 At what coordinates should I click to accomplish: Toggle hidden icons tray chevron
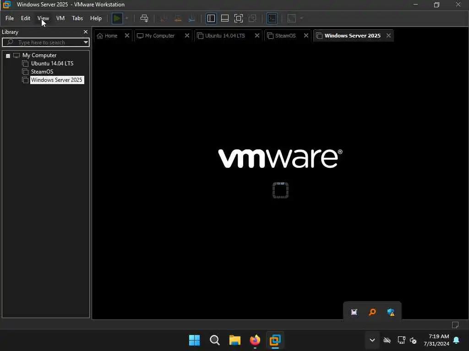click(372, 340)
